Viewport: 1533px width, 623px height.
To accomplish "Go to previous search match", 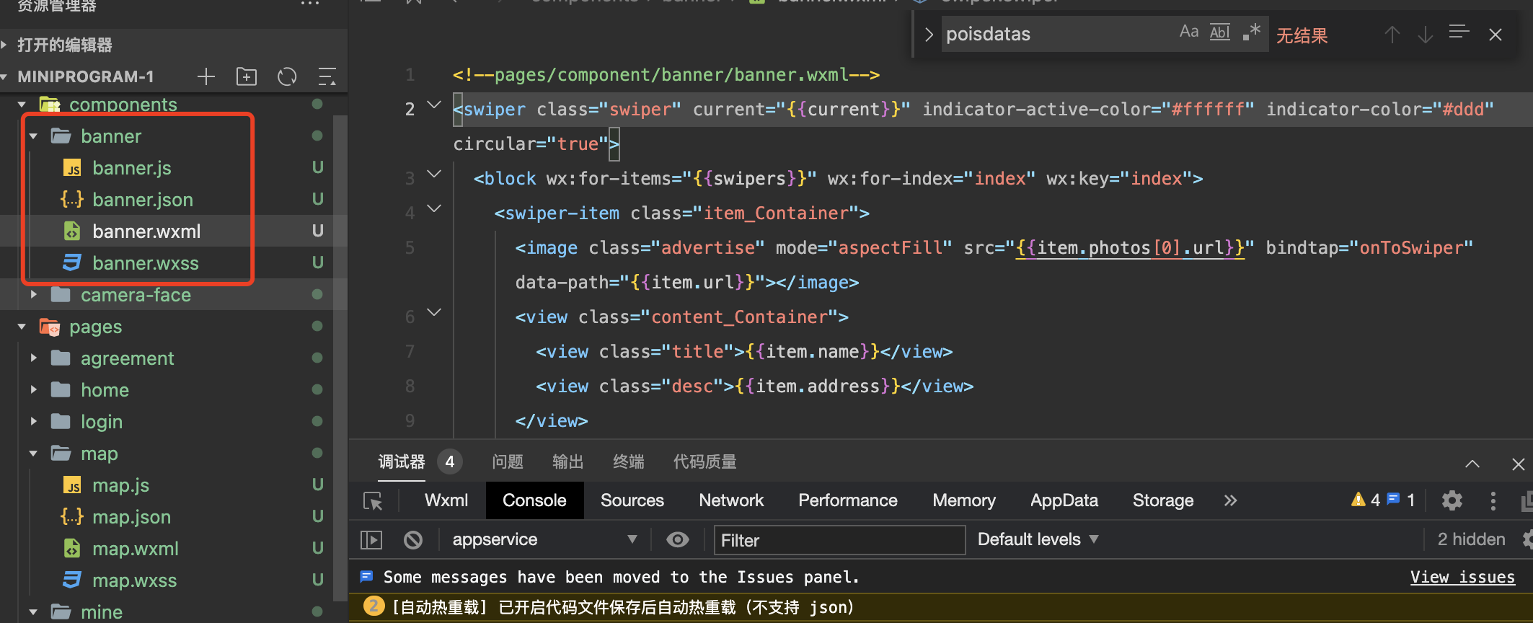I will tap(1392, 34).
